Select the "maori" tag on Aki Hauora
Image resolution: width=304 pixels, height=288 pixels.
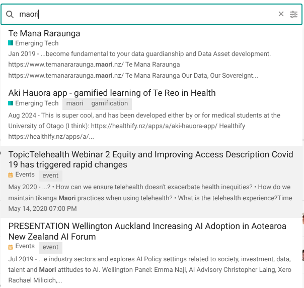click(74, 103)
